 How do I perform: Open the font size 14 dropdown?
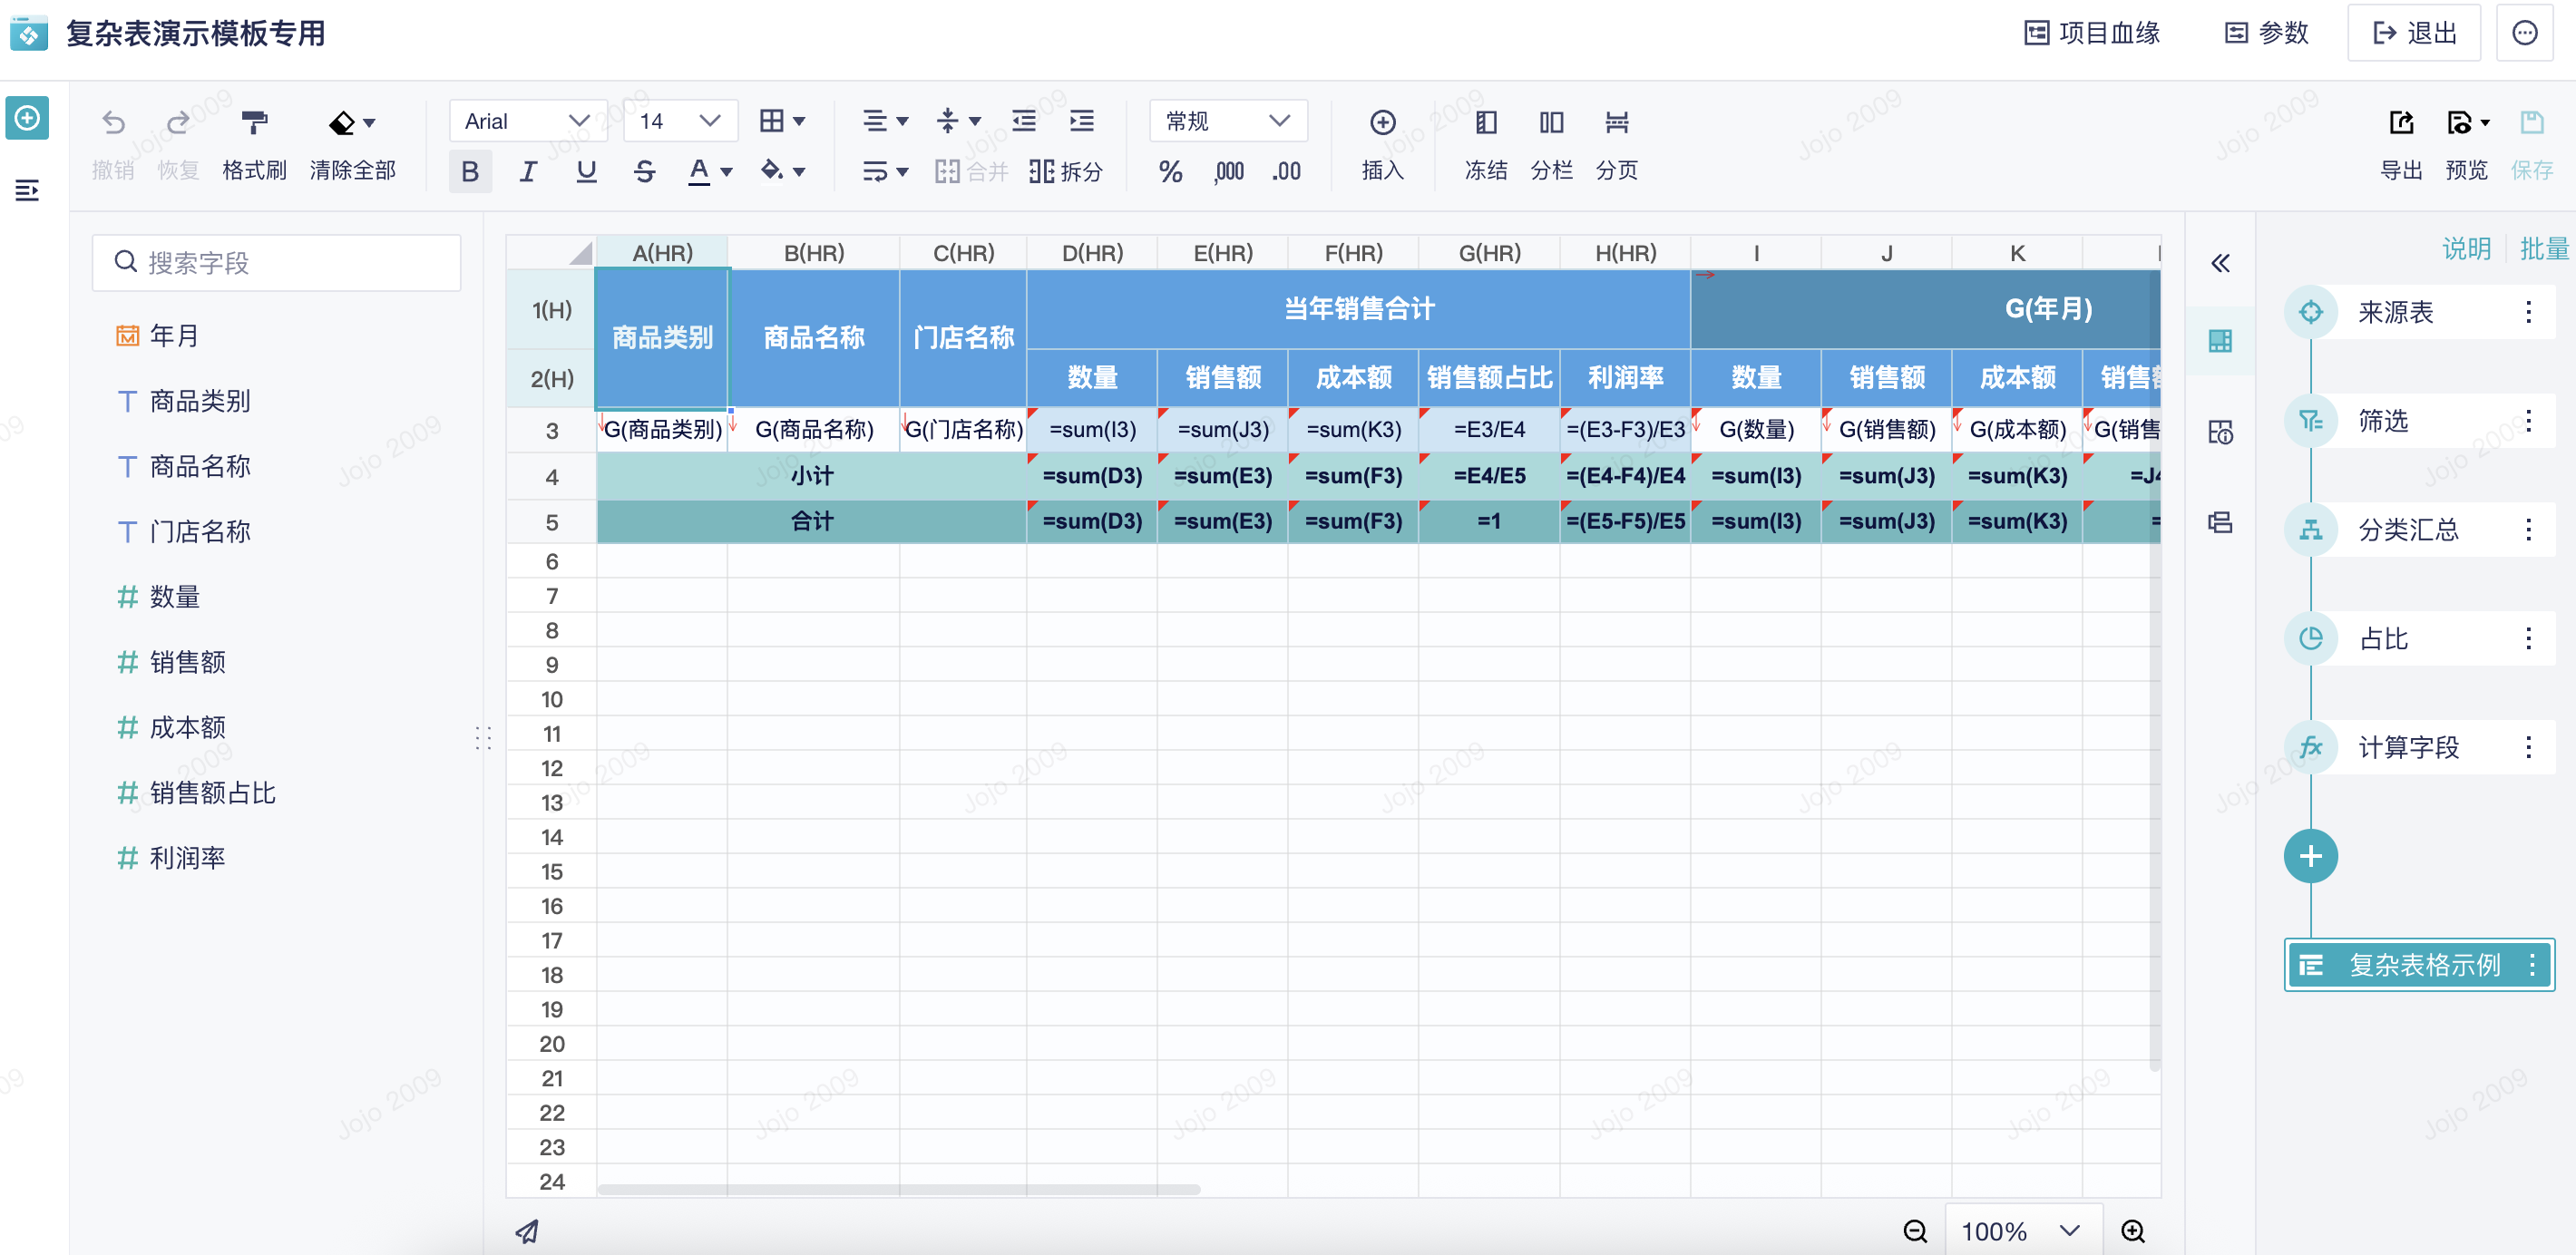680,121
